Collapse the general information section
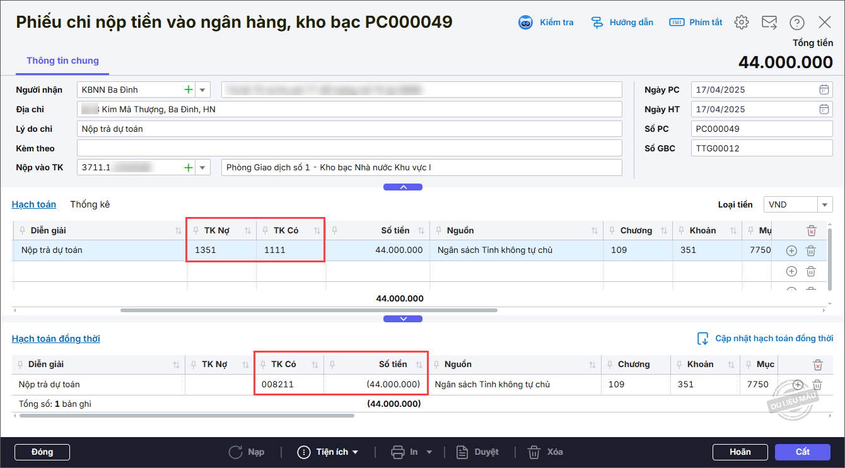The height and width of the screenshot is (468, 845). pos(403,187)
